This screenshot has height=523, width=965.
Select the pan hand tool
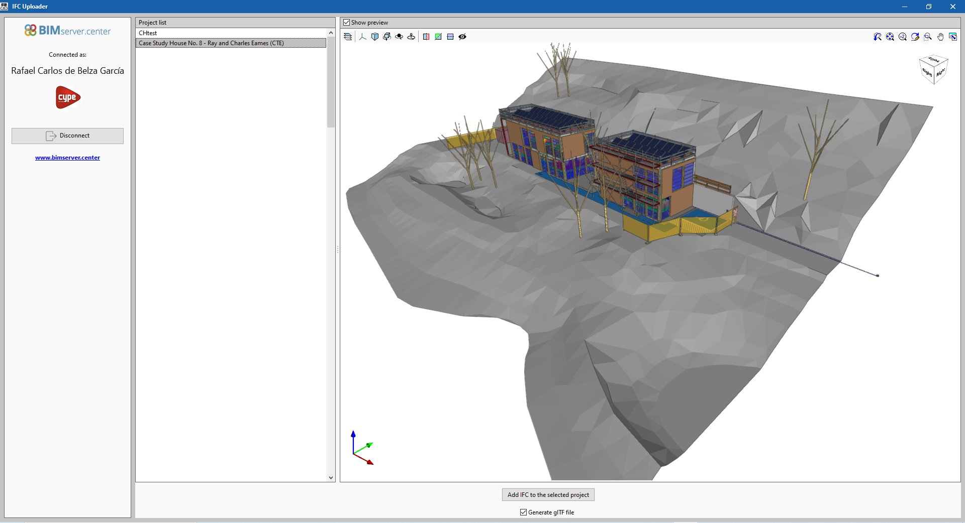940,36
